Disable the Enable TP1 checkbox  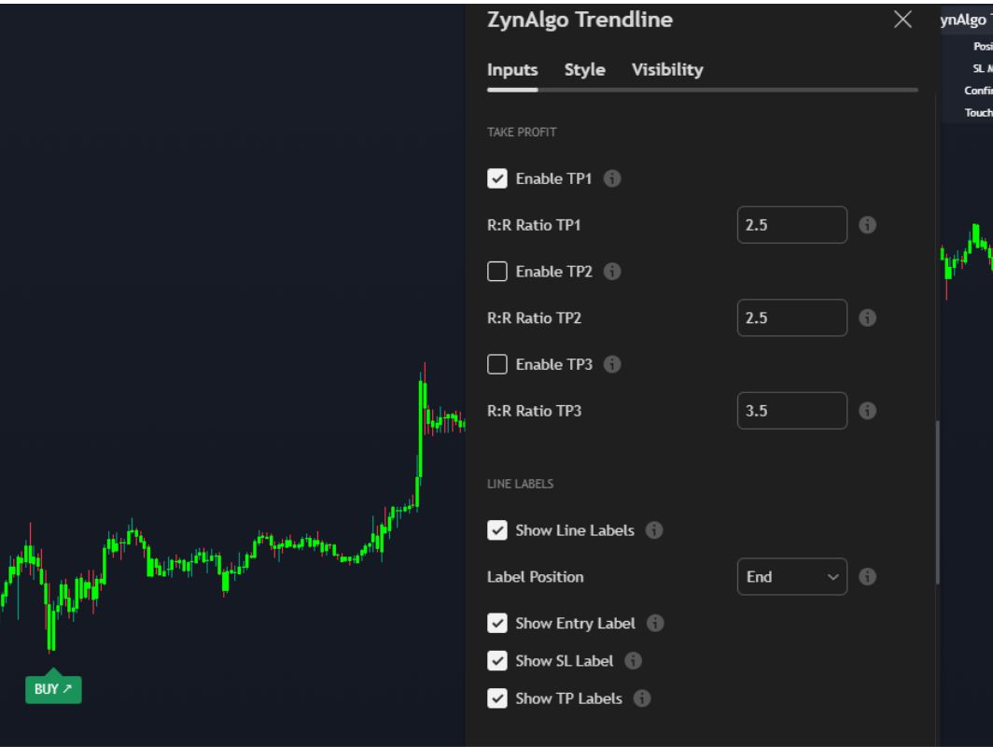coord(497,178)
